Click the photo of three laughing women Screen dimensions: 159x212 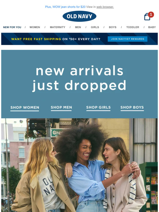tap(79, 165)
